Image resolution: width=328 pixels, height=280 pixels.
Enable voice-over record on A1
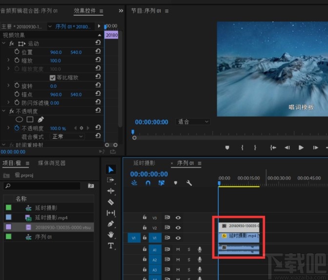[x=200, y=249]
